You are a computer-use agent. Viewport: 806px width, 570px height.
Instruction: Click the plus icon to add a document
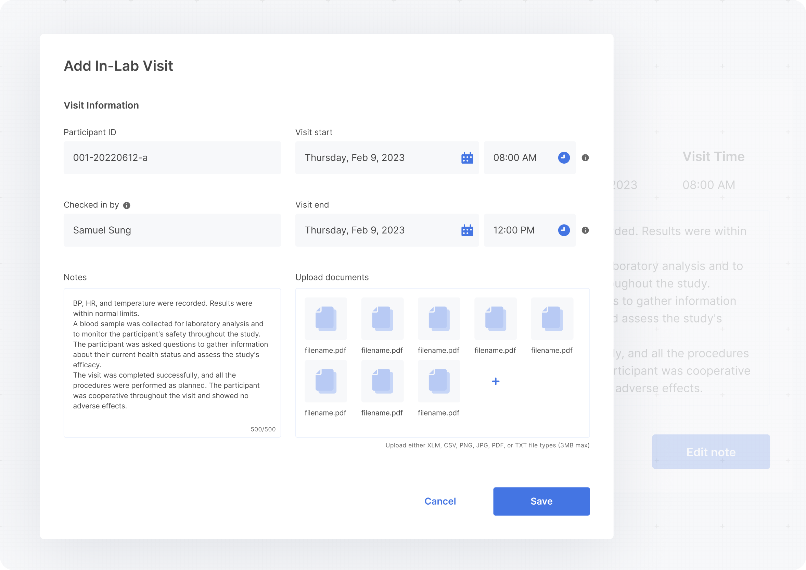(495, 381)
